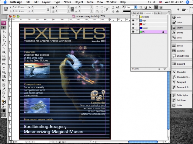The width and height of the screenshot is (193, 144).
Task: Select the Rectangle tool
Action: pyautogui.click(x=4, y=56)
